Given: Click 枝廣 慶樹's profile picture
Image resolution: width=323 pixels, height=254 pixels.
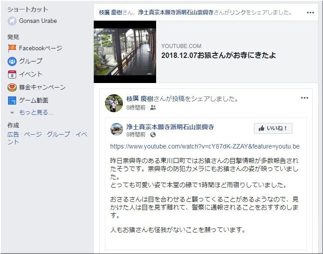Looking at the screenshot, I should point(114,103).
